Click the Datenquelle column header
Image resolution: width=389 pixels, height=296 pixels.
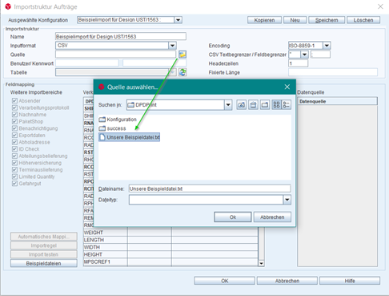[x=337, y=101]
